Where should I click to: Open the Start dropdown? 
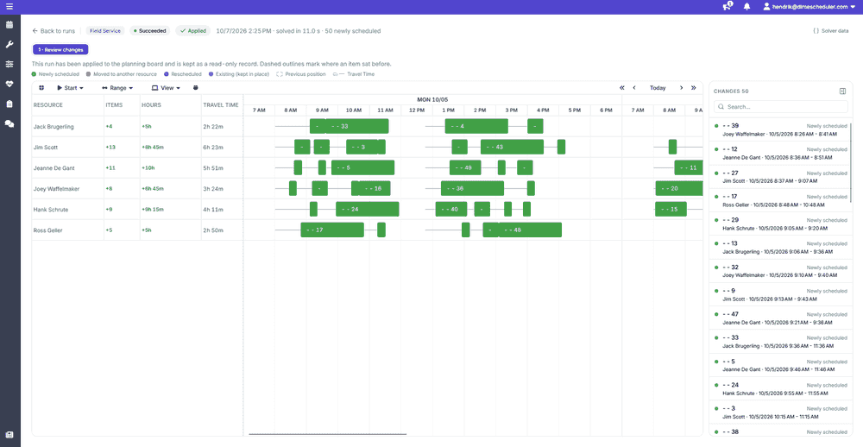pyautogui.click(x=71, y=87)
